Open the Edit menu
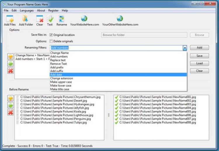Image resolution: width=219 pixels, height=151 pixels. click(x=14, y=11)
